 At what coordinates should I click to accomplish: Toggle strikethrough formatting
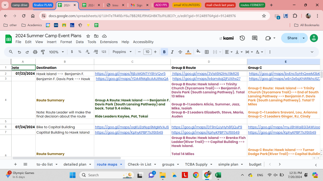pos(180,52)
